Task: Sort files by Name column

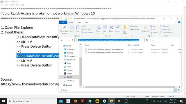Action: coord(87,45)
